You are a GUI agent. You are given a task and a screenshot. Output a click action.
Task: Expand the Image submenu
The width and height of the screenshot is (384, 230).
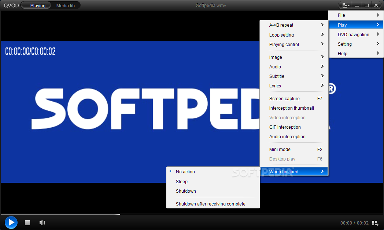tap(294, 57)
